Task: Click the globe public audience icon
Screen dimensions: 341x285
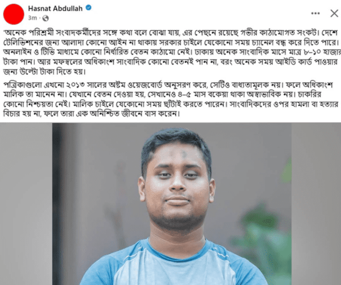Action: [46, 18]
